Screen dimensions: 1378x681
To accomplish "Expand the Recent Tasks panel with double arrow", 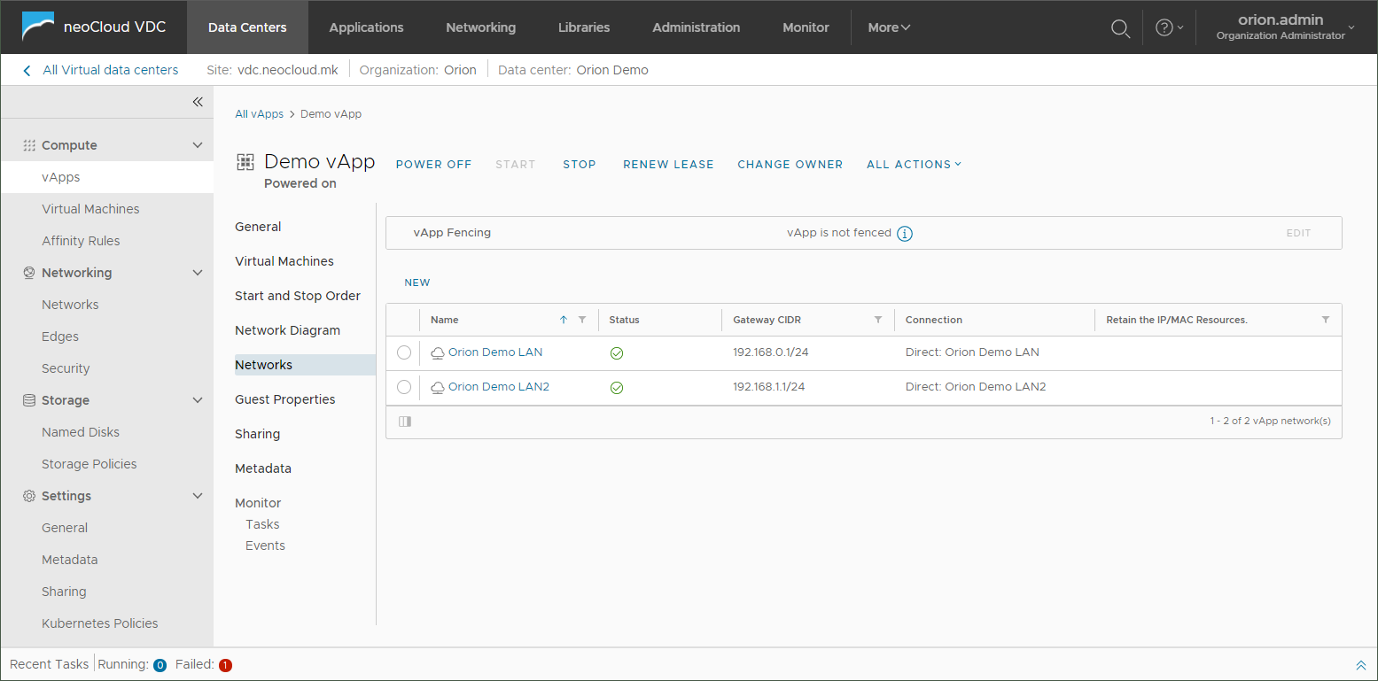I will tap(1361, 665).
